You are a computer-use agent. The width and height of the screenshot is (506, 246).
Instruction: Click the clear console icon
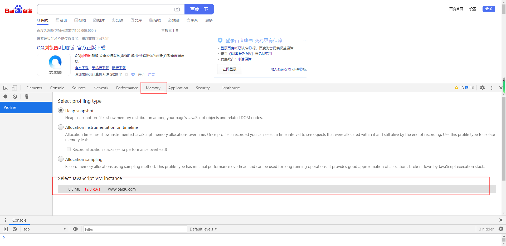click(x=15, y=229)
